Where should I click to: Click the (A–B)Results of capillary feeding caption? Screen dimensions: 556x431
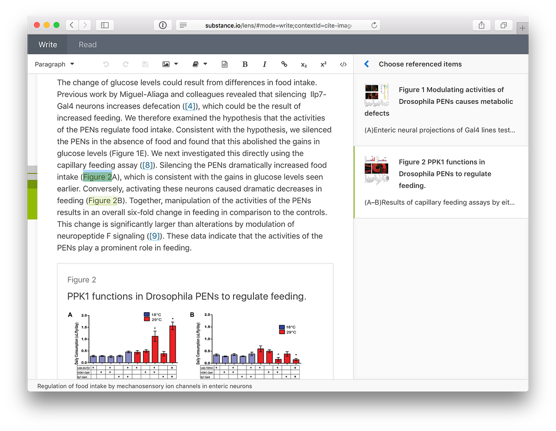pyautogui.click(x=440, y=202)
